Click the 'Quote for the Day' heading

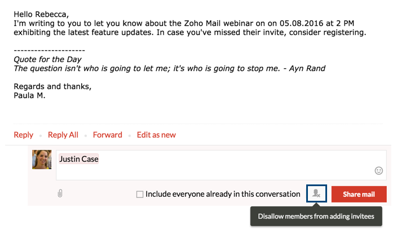click(47, 59)
